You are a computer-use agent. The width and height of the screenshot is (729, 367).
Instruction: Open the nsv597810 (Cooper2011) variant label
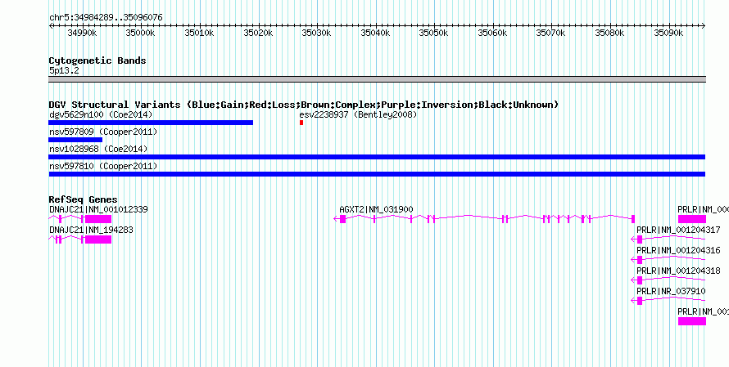(x=103, y=166)
